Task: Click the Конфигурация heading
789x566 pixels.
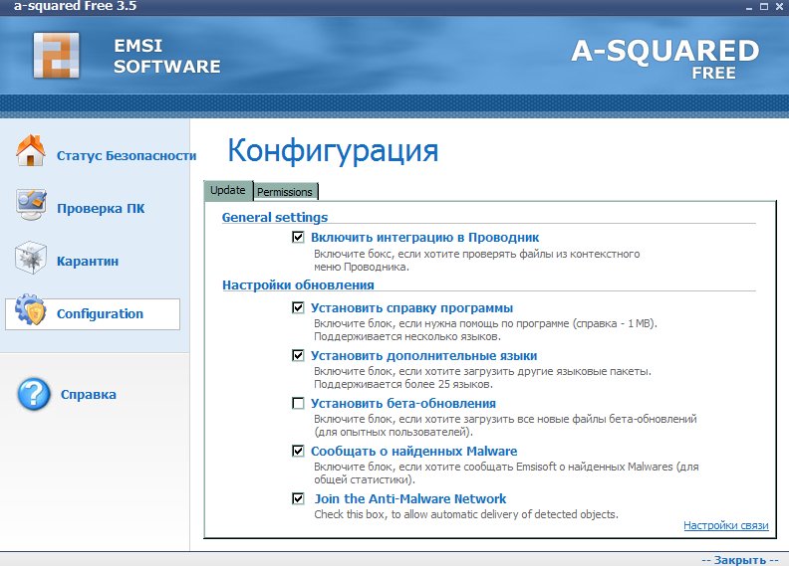Action: pyautogui.click(x=333, y=150)
